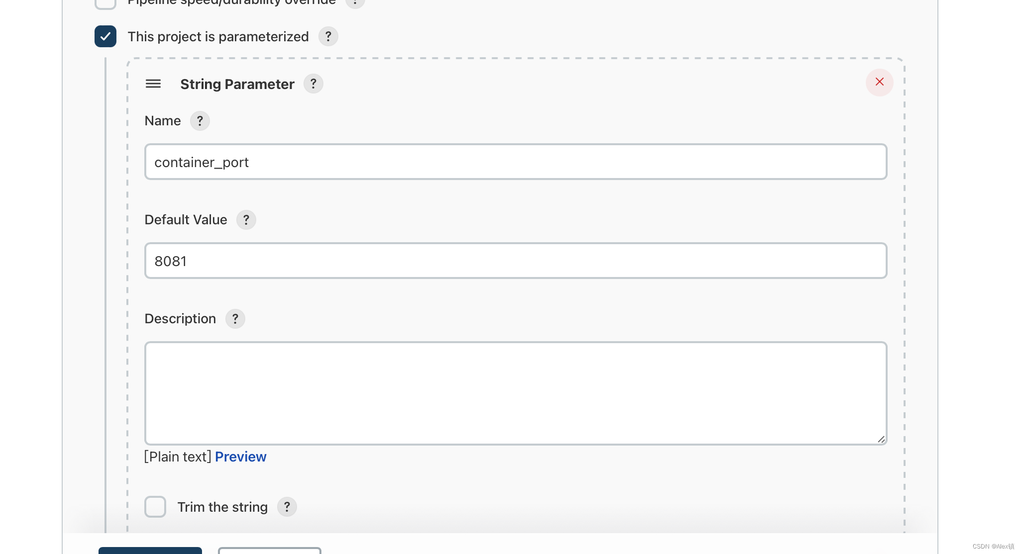Click inside the Description text area

click(x=515, y=393)
